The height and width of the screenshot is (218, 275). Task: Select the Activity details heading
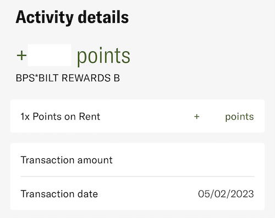click(x=72, y=18)
